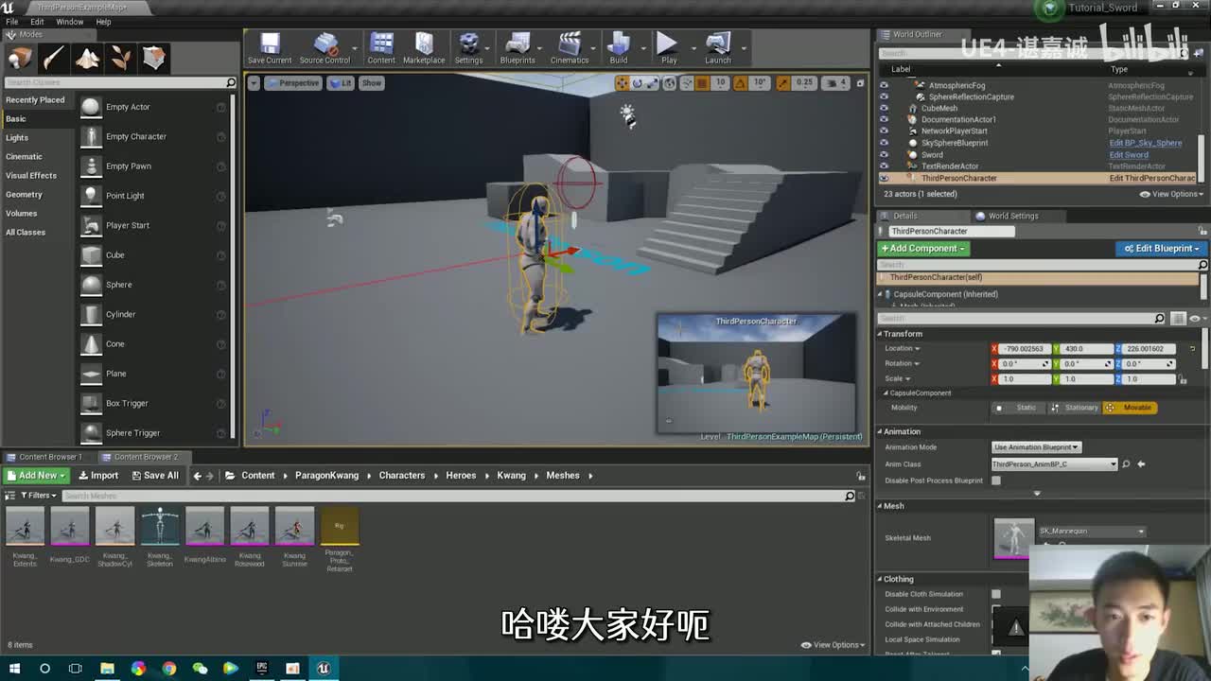Open Source Control from the toolbar
Screen dimensions: 1211x681
pyautogui.click(x=325, y=48)
